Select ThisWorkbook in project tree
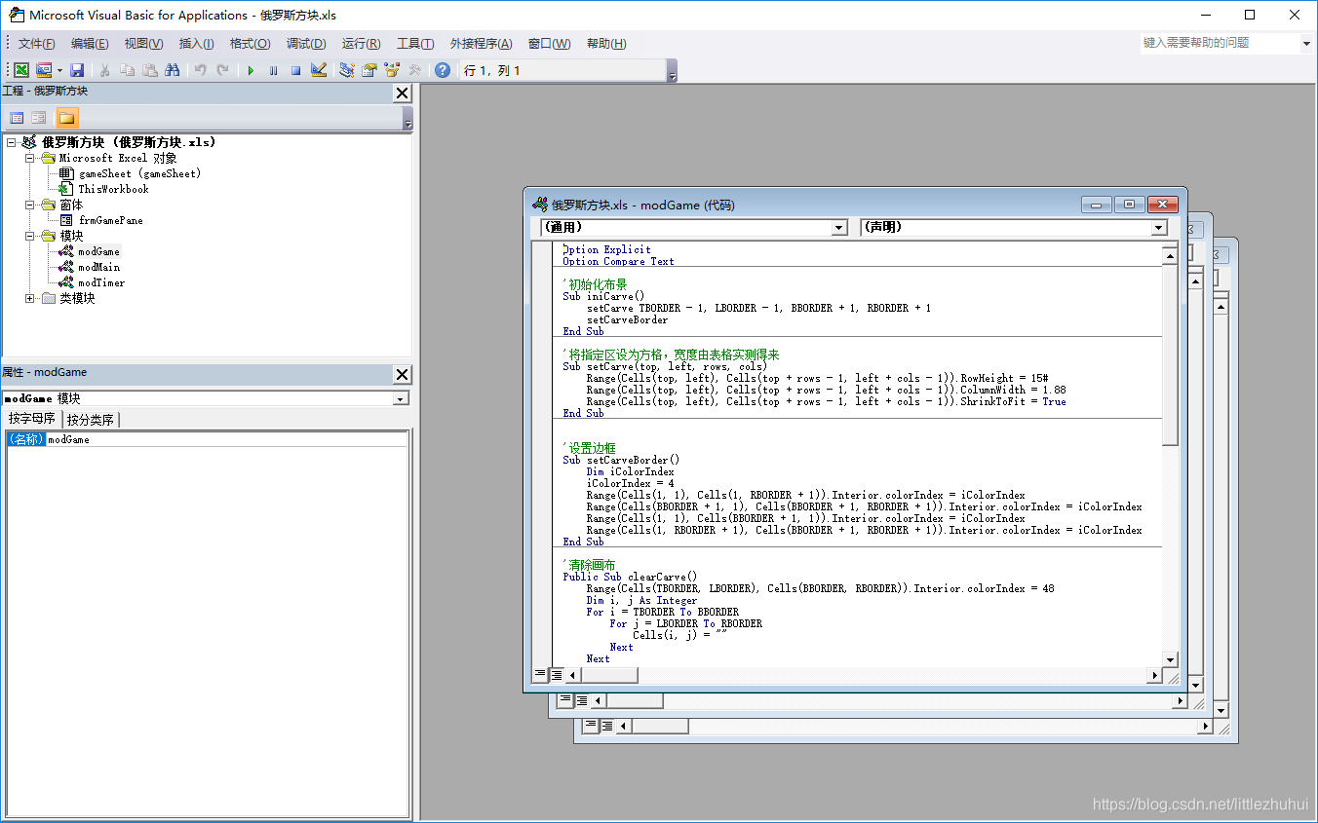Image resolution: width=1318 pixels, height=823 pixels. (x=113, y=189)
